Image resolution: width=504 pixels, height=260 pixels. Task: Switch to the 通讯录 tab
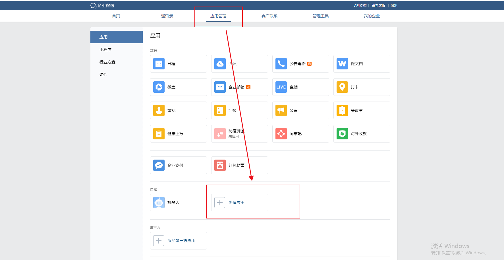167,16
